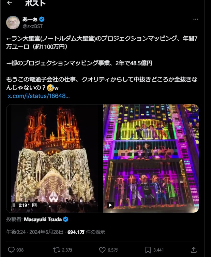Click verified badge beside Masayuki Tsuda
This screenshot has height=257, width=211.
(x=66, y=219)
